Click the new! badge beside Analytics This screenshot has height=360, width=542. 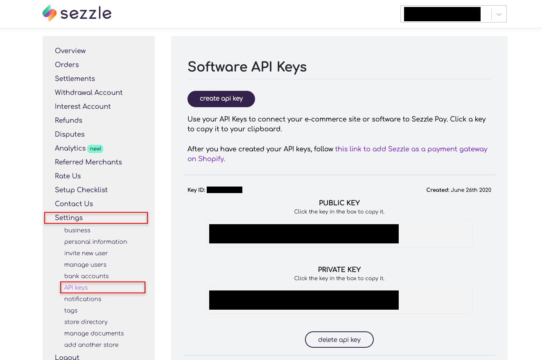(x=95, y=148)
